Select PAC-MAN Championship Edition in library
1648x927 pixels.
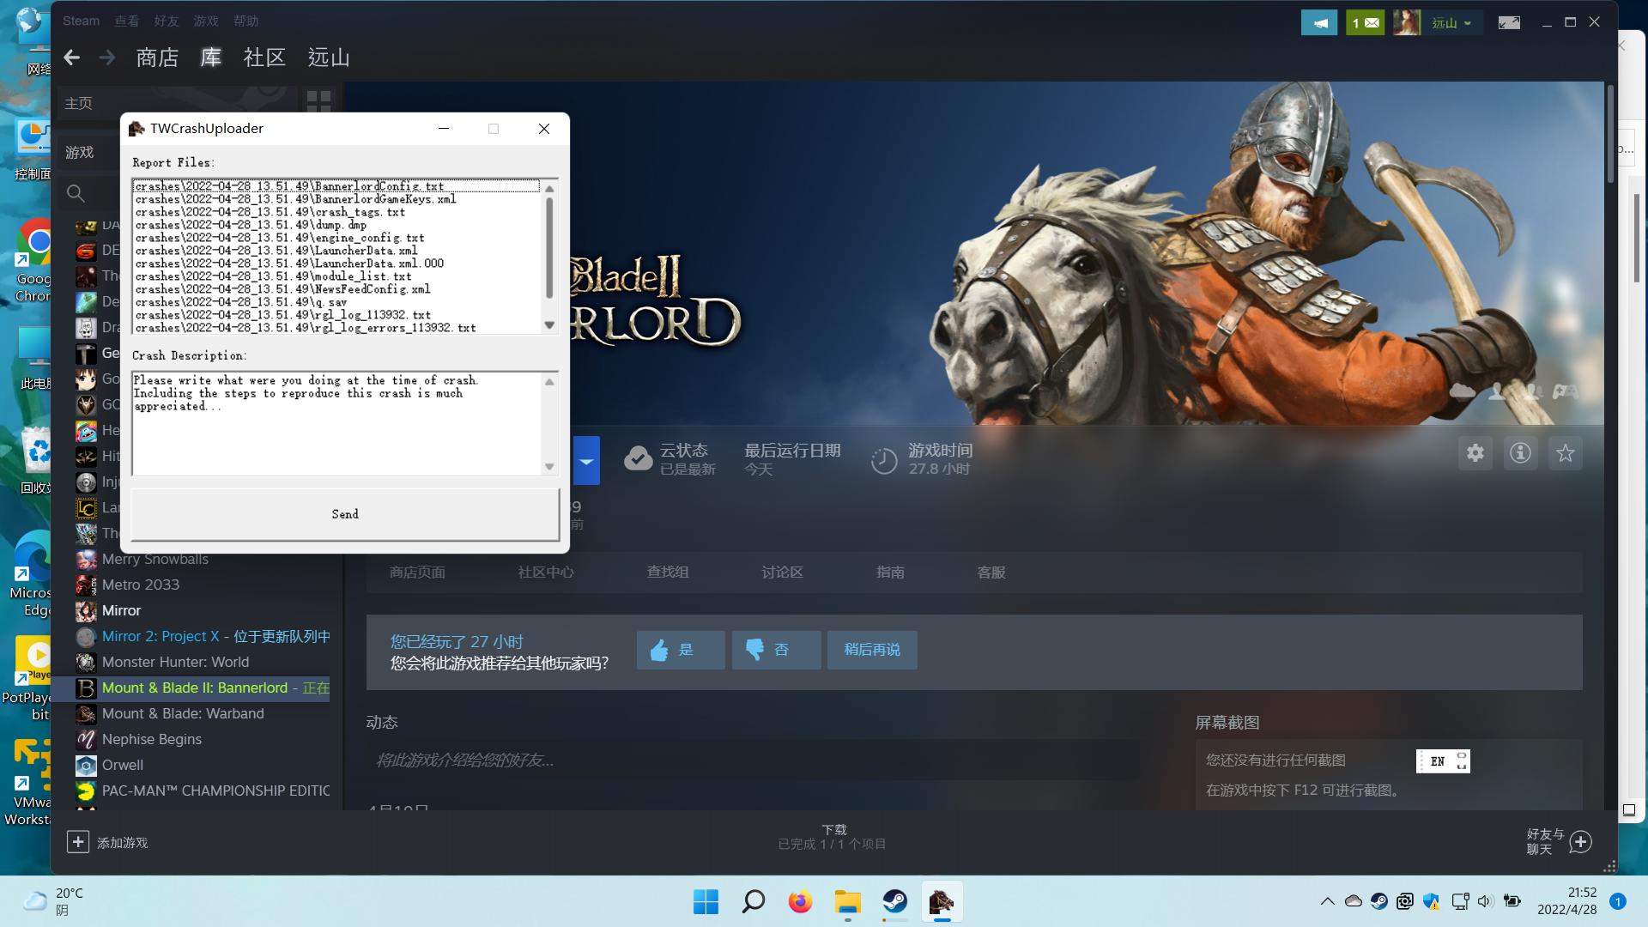203,791
